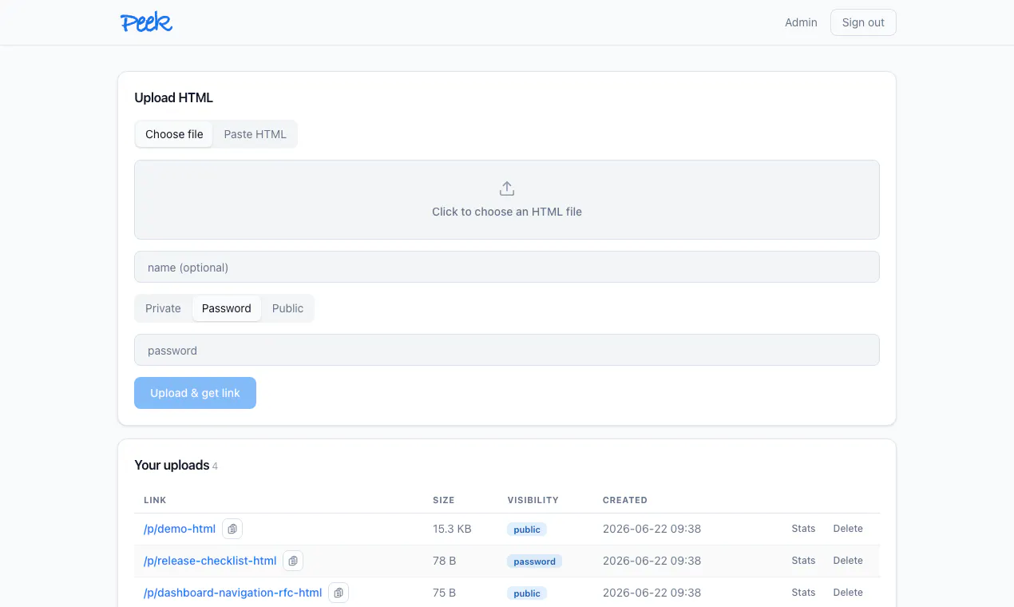The width and height of the screenshot is (1014, 607).
Task: Open Stats for dashboard-navigation-rfc-html
Action: (803, 593)
